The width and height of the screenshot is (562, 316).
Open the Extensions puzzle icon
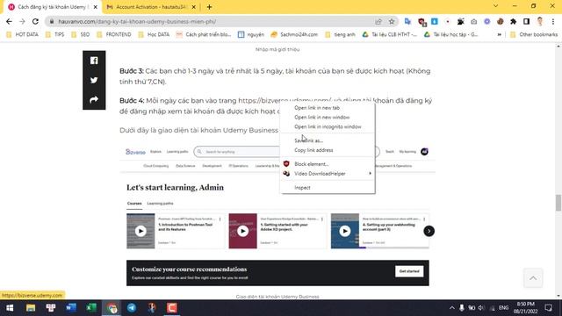pos(513,21)
